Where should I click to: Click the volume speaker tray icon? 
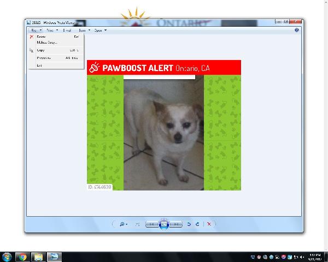click(x=302, y=257)
